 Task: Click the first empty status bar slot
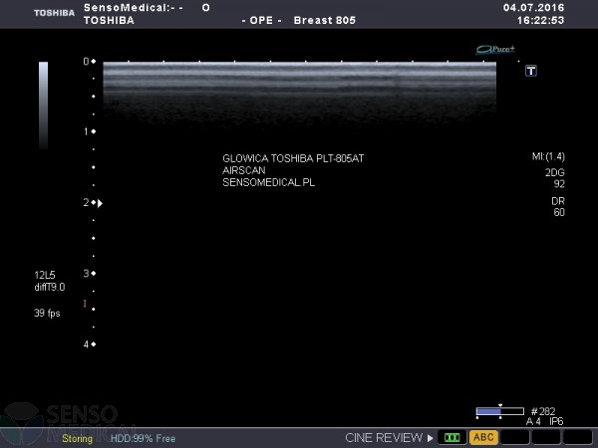514,437
